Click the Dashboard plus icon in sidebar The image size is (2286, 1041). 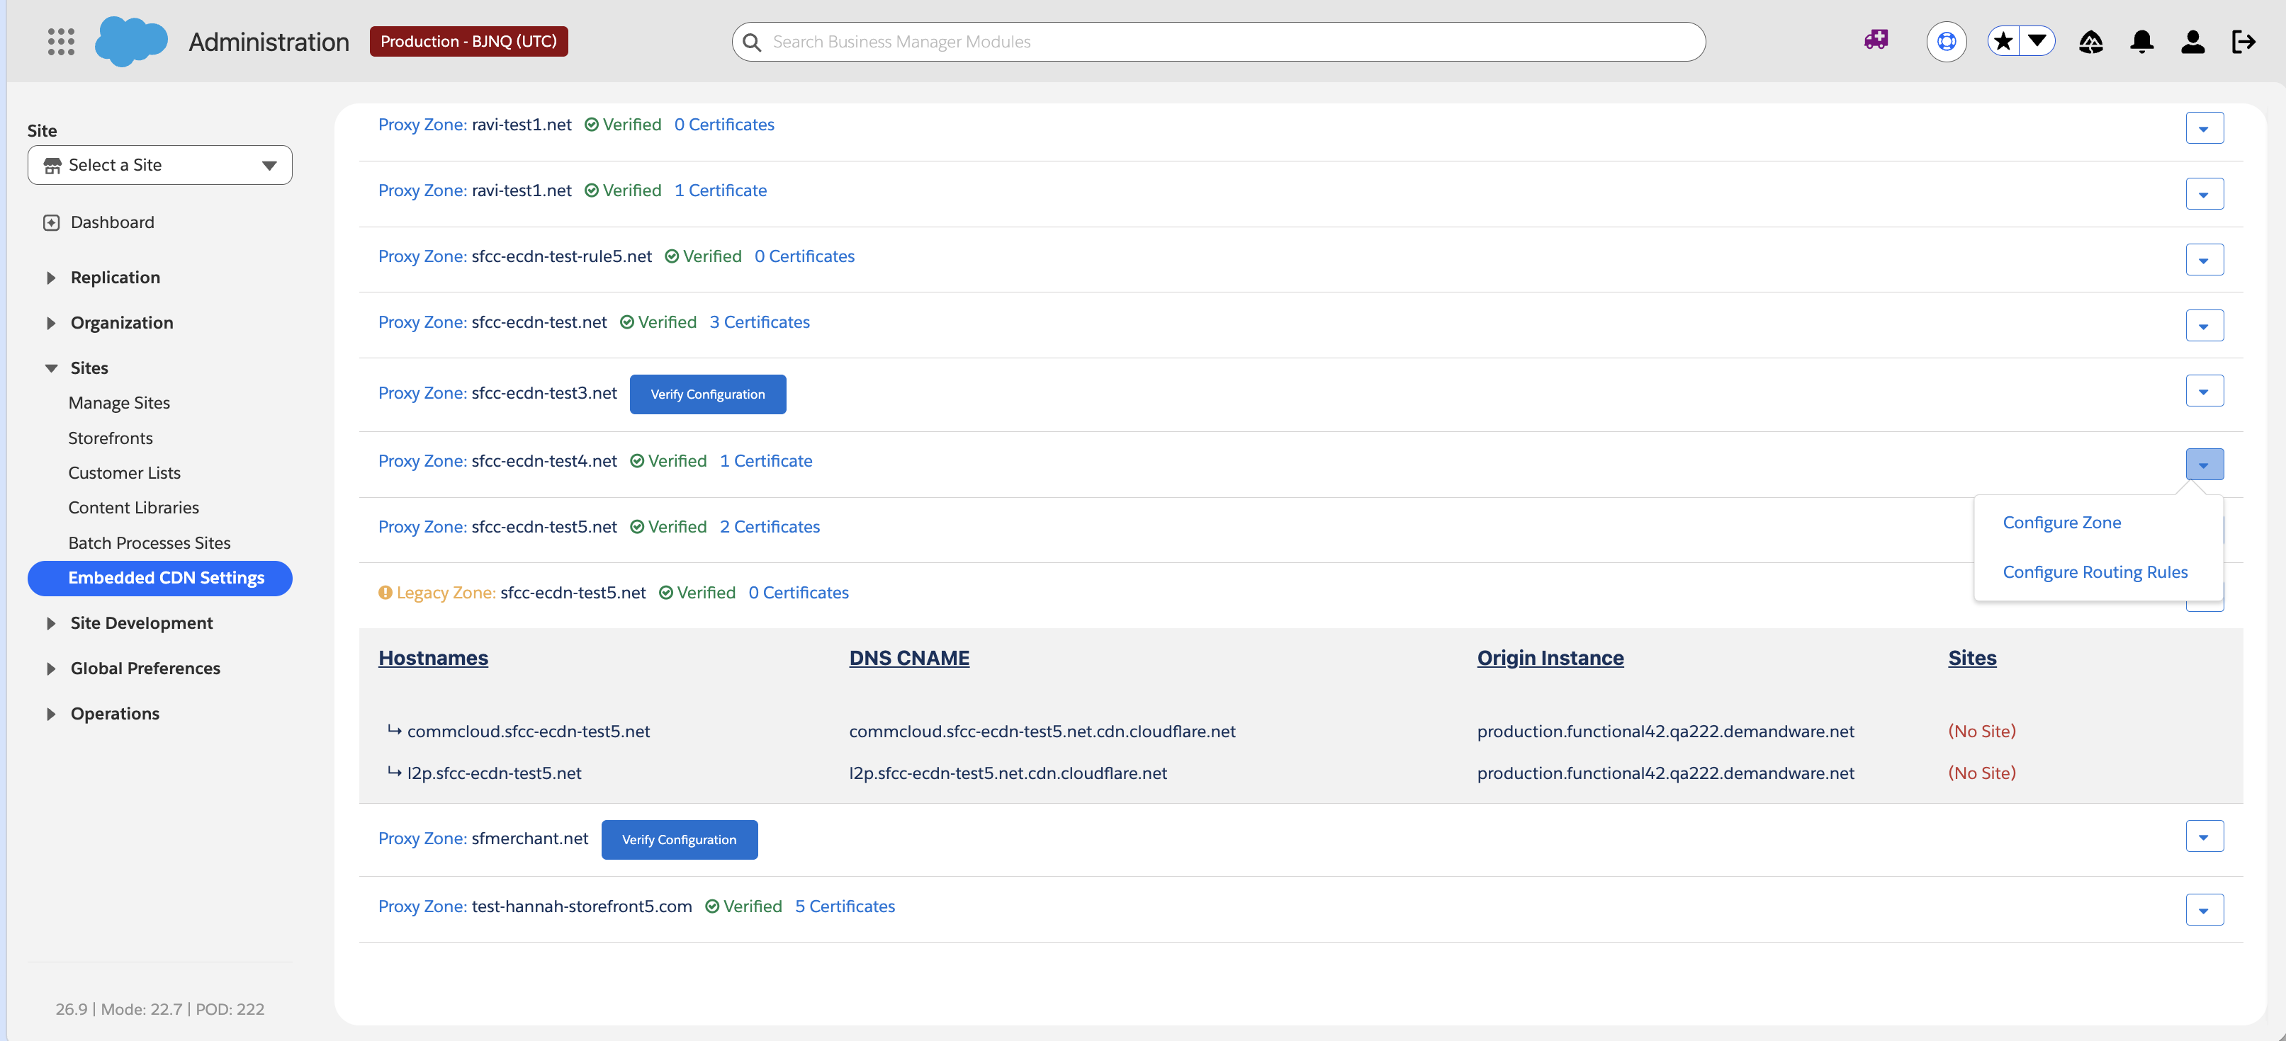click(52, 222)
